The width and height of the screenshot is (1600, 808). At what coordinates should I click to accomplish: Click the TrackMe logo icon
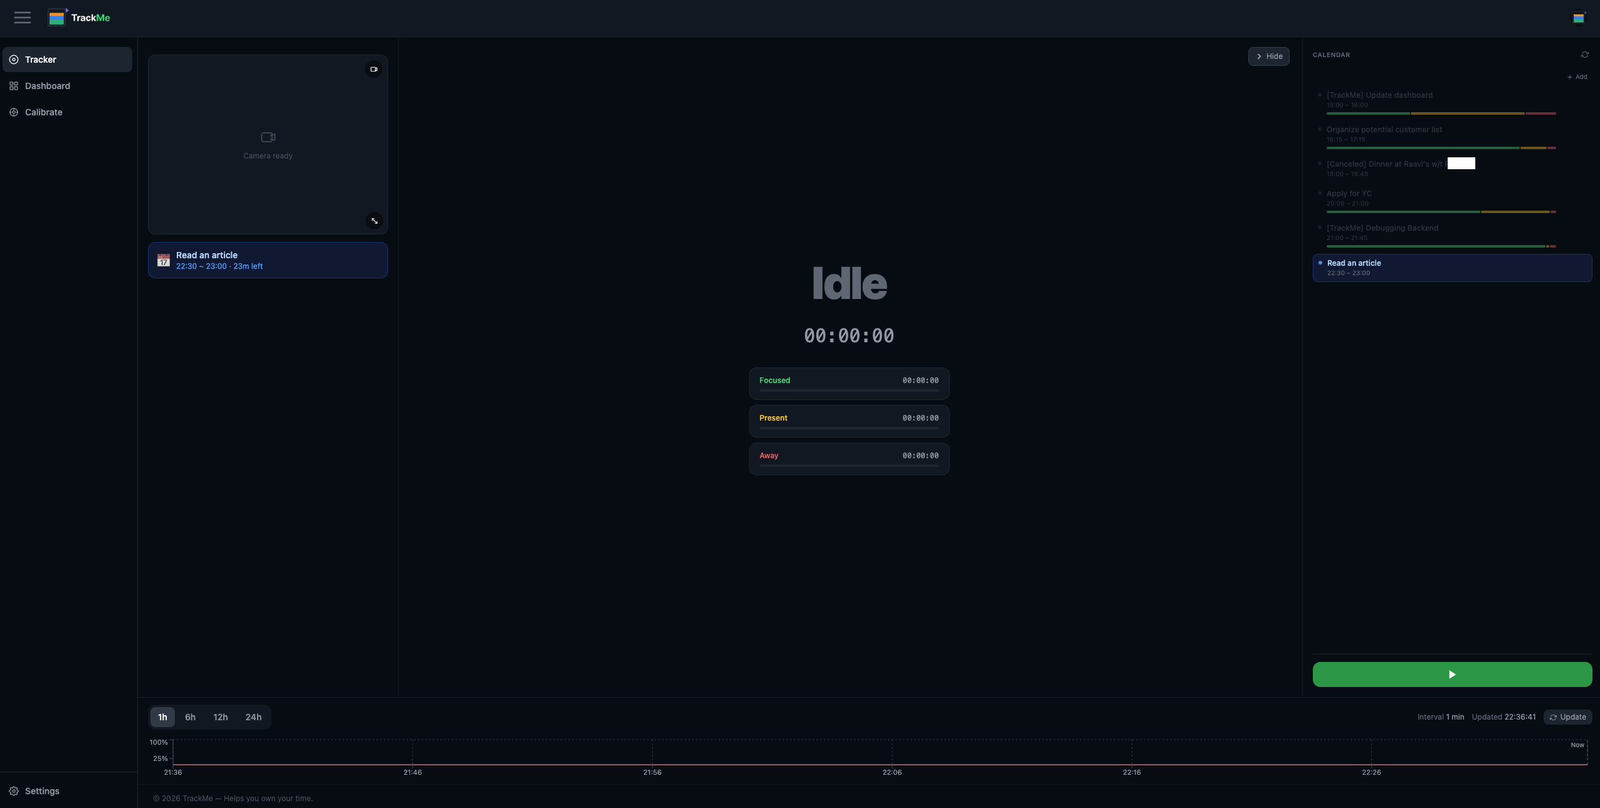point(57,18)
